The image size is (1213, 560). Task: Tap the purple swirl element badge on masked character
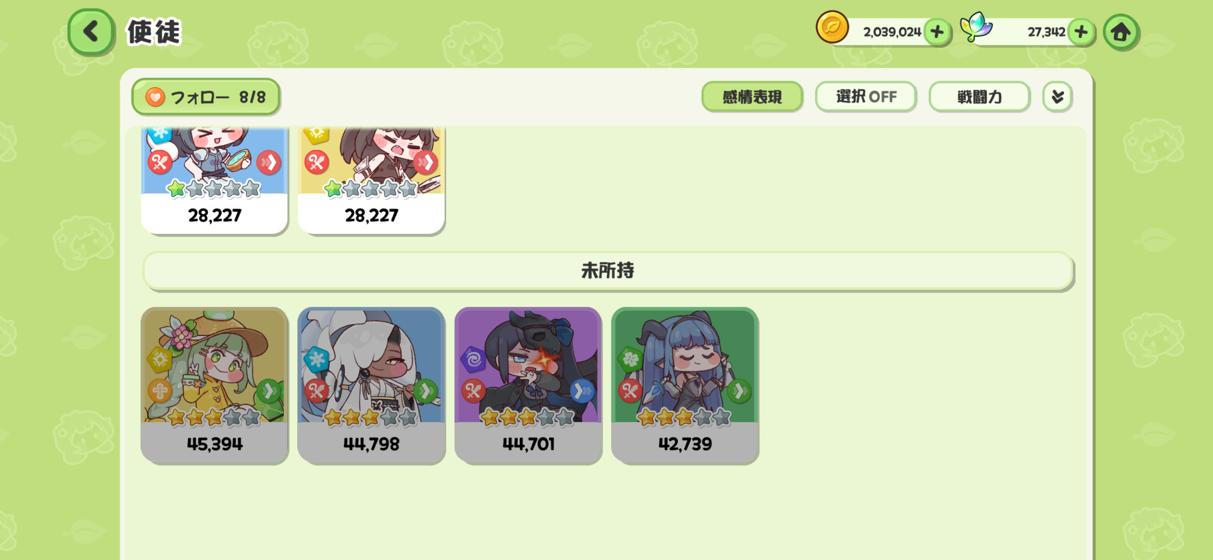point(473,358)
